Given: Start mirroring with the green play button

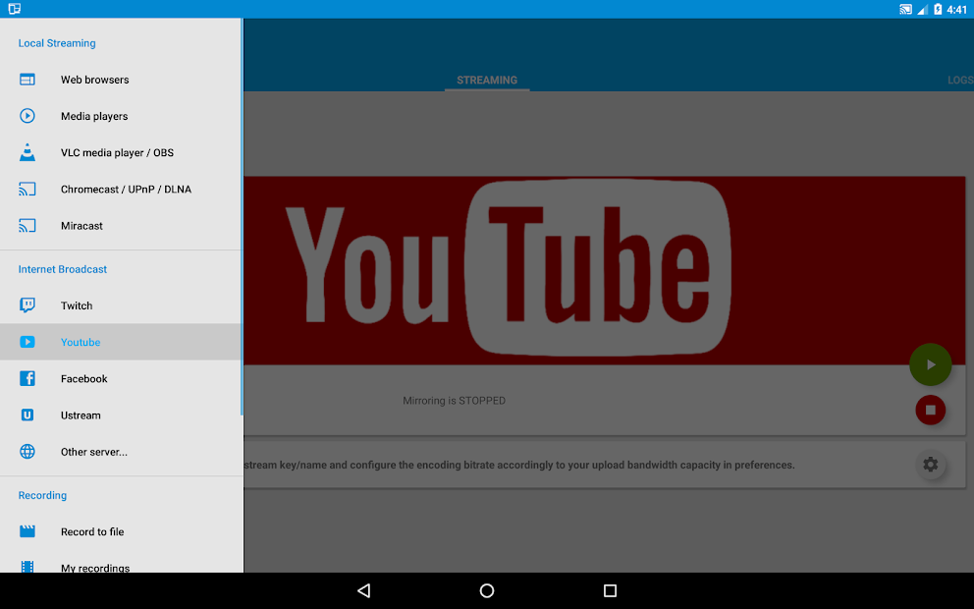Looking at the screenshot, I should pyautogui.click(x=930, y=364).
